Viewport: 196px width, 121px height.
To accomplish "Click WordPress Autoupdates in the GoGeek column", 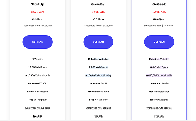I will pyautogui.click(x=159, y=108).
